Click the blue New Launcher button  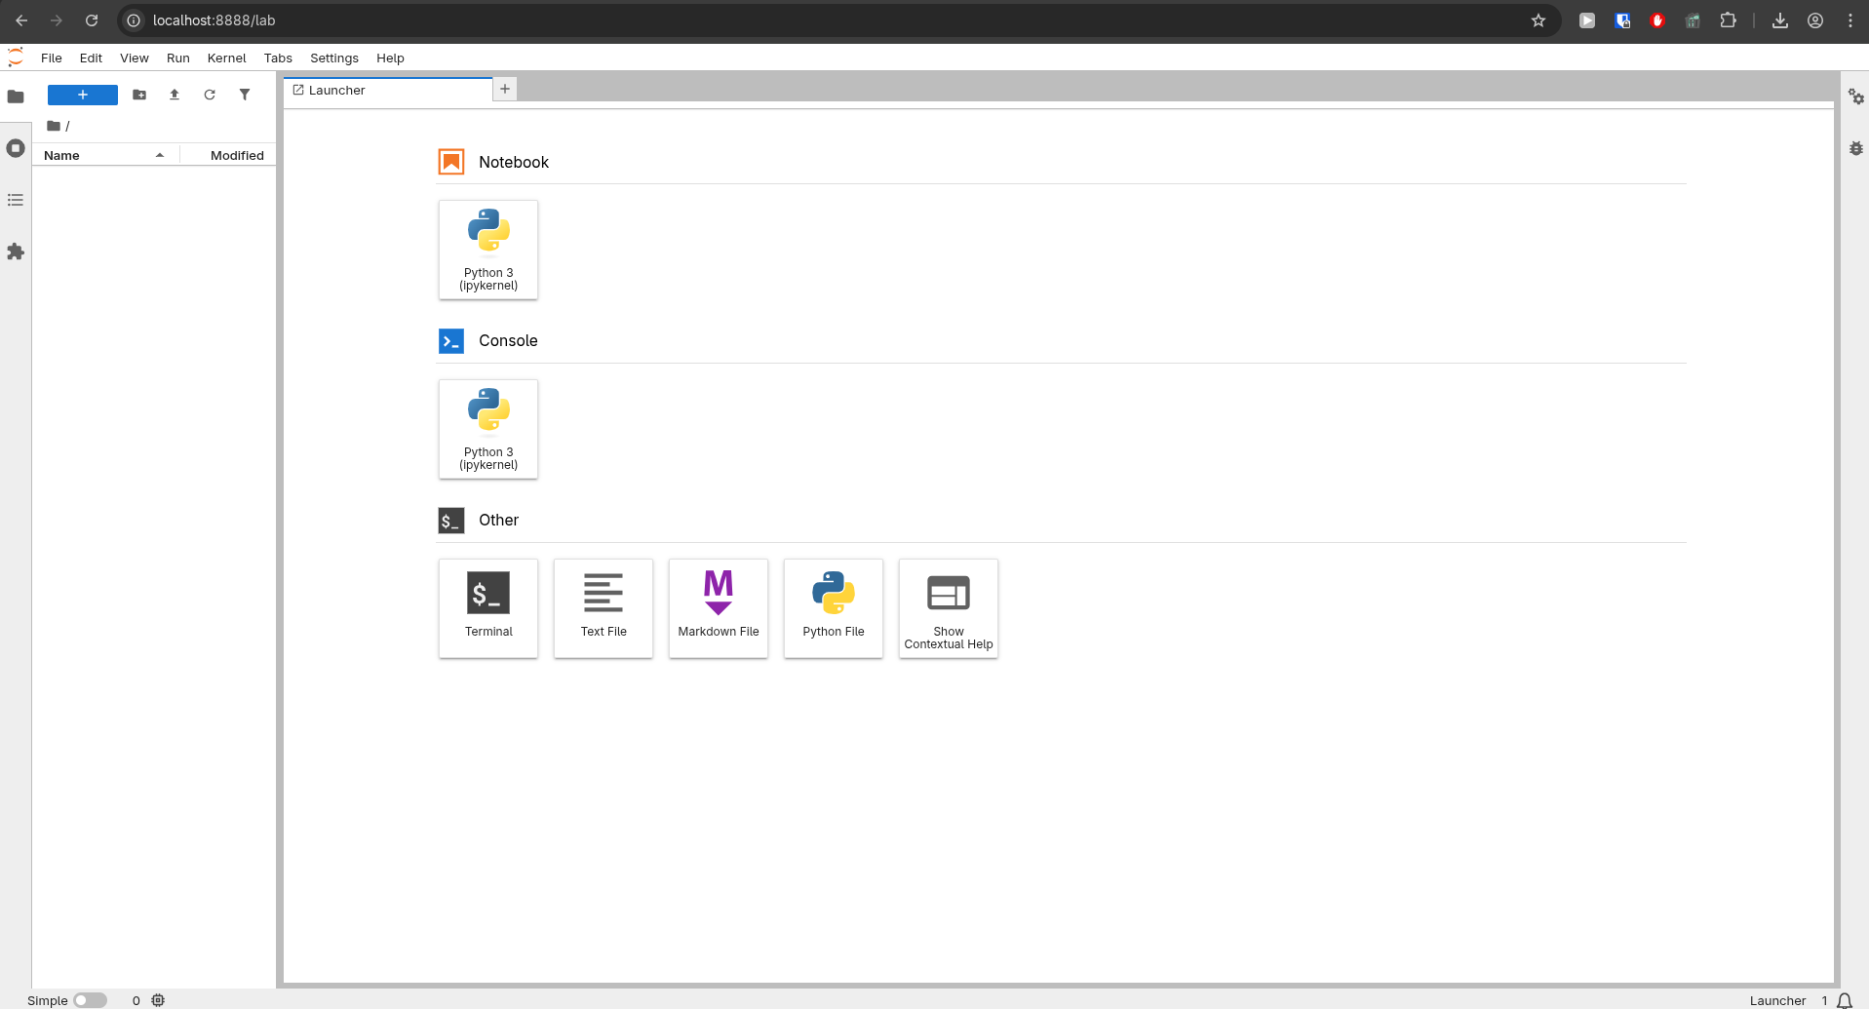[83, 95]
